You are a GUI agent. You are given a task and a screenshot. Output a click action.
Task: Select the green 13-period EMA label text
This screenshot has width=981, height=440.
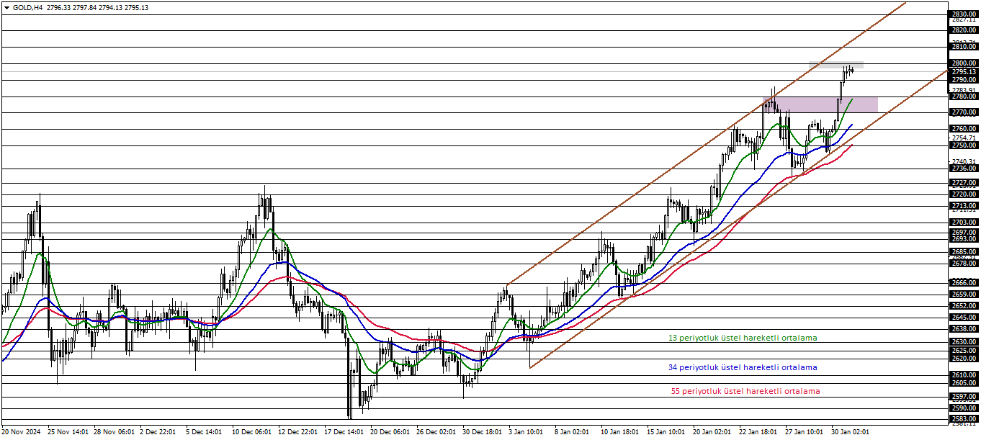point(743,337)
